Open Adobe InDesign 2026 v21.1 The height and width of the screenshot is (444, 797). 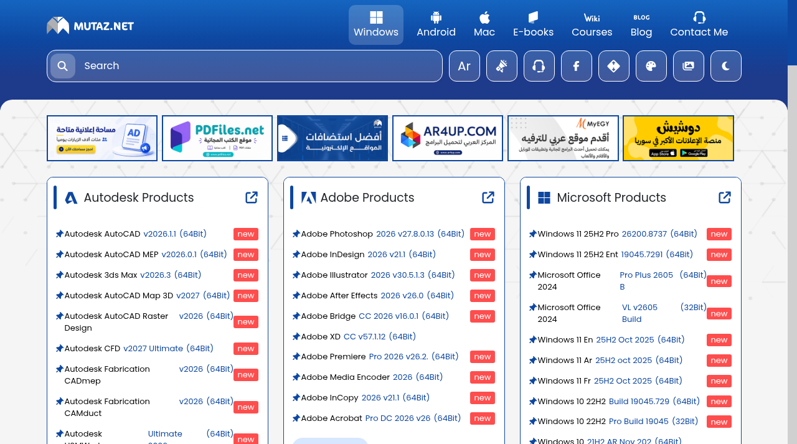click(x=368, y=255)
